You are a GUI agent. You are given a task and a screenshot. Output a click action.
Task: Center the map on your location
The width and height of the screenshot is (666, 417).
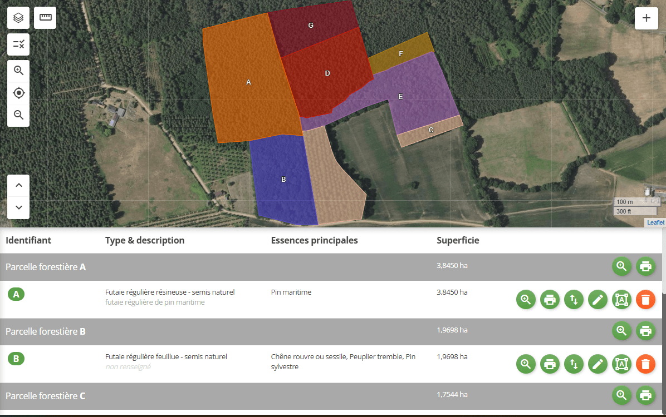(18, 93)
